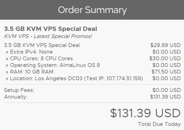The image size is (184, 130).
Task: Select the Extra IPv4: None line
Action: point(29,52)
